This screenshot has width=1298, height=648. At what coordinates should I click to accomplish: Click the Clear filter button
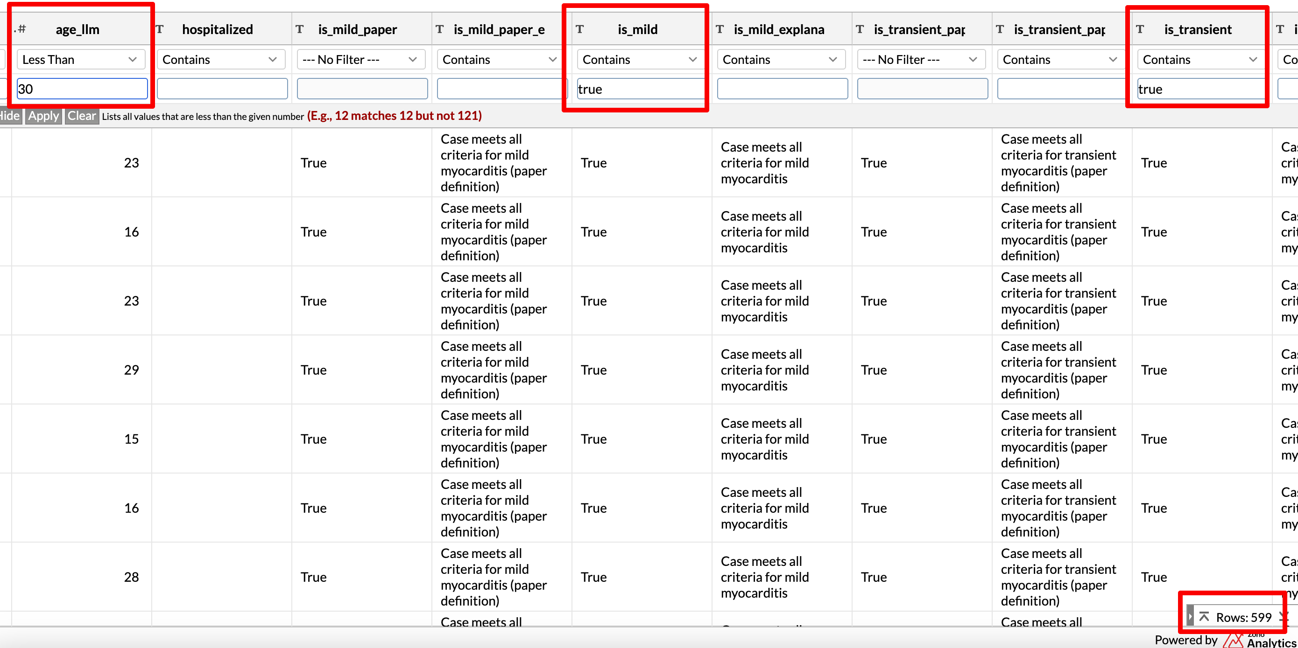pyautogui.click(x=81, y=116)
